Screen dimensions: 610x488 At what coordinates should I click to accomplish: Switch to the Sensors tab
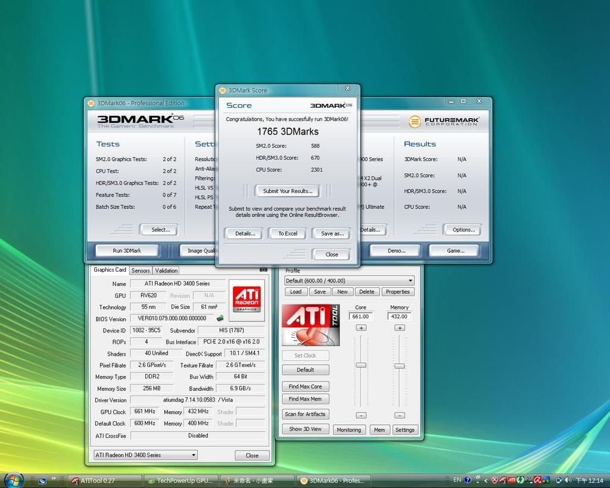(x=141, y=271)
